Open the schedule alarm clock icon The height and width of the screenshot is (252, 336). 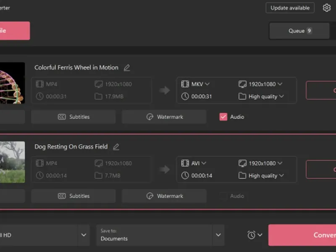[x=252, y=235]
